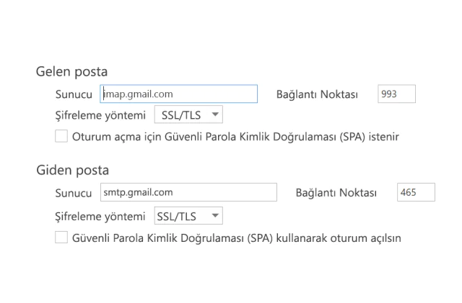
Task: Click 'Şifreleme yöntemi' label under Giden posta
Action: point(100,217)
